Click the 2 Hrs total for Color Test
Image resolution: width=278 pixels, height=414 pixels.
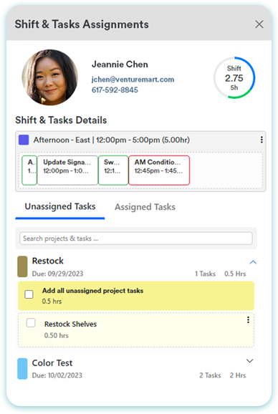click(238, 375)
